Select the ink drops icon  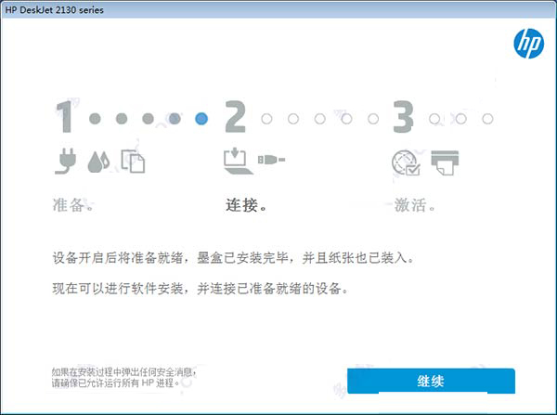coord(98,162)
